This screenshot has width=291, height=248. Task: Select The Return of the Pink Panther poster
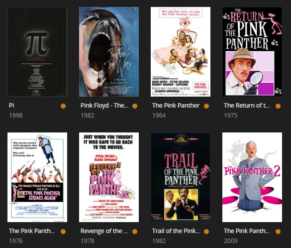252,52
